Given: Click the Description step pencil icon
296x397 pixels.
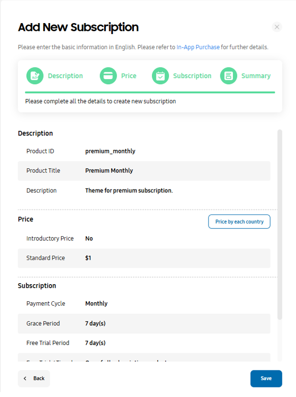Looking at the screenshot, I should click(x=35, y=76).
